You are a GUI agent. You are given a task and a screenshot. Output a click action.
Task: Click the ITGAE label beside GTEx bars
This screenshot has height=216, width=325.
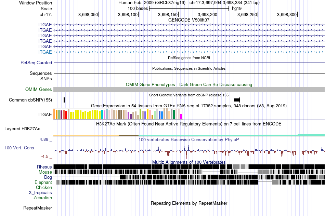tap(45, 114)
